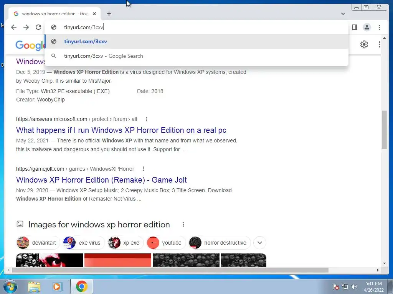Open What happens if I run Windows XP Horror Edition link
Image resolution: width=393 pixels, height=294 pixels.
click(121, 130)
